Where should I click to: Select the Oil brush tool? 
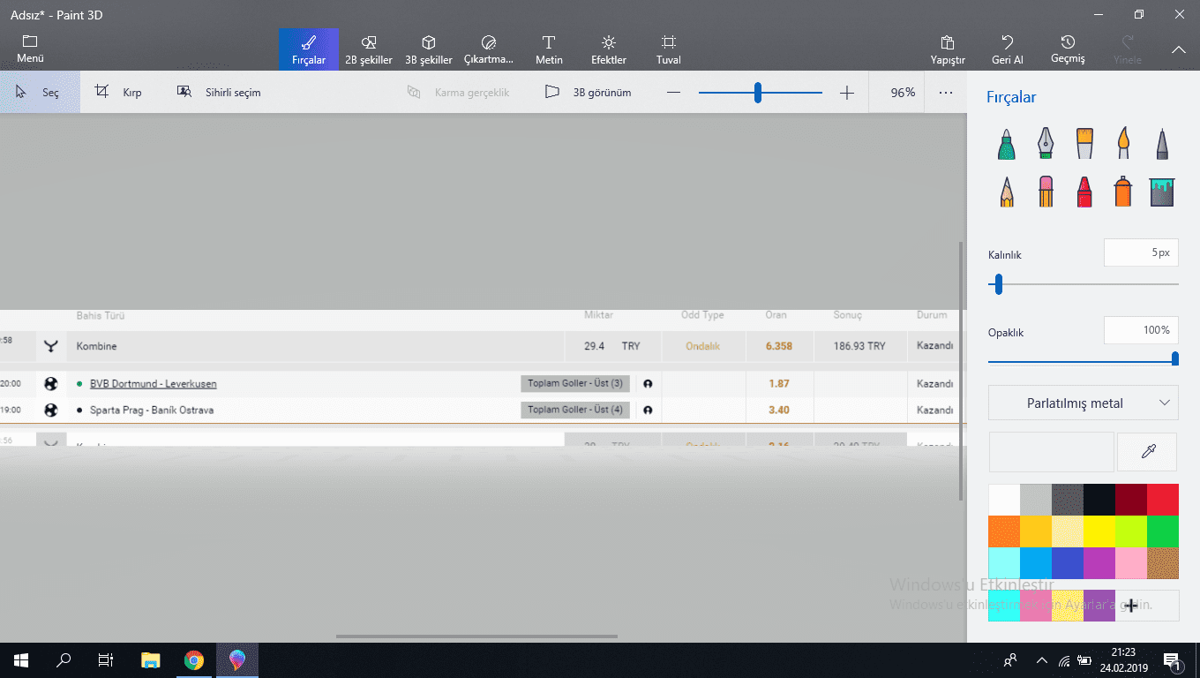1085,144
